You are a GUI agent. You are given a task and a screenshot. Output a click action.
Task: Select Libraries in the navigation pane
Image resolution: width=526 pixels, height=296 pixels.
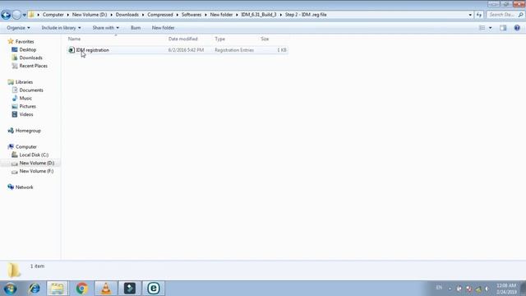[x=24, y=82]
